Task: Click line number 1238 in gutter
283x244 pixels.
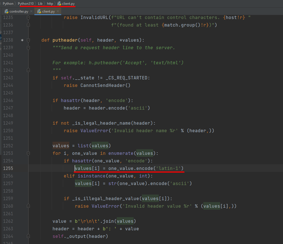Action: pyautogui.click(x=8, y=40)
